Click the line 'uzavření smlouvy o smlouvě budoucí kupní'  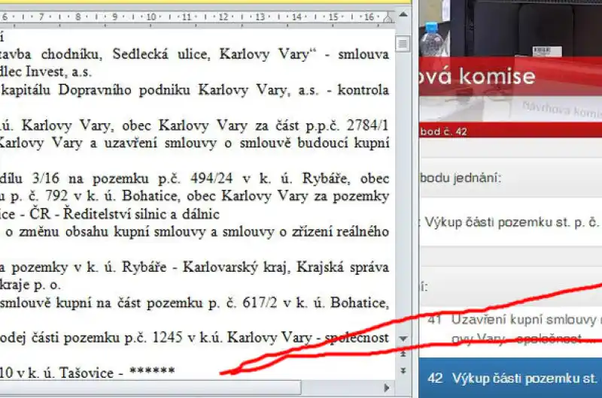tap(194, 143)
